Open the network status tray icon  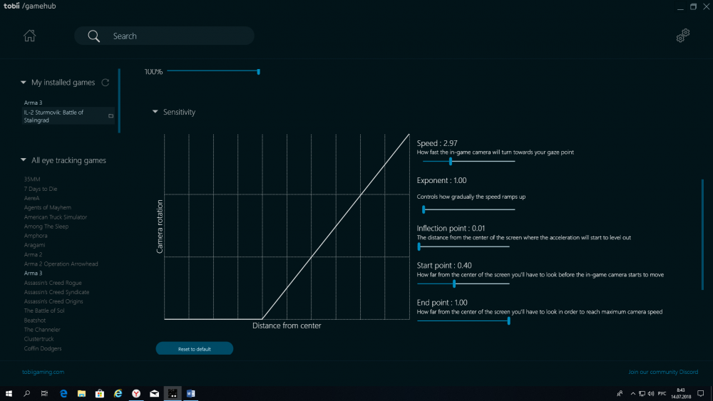click(x=642, y=393)
